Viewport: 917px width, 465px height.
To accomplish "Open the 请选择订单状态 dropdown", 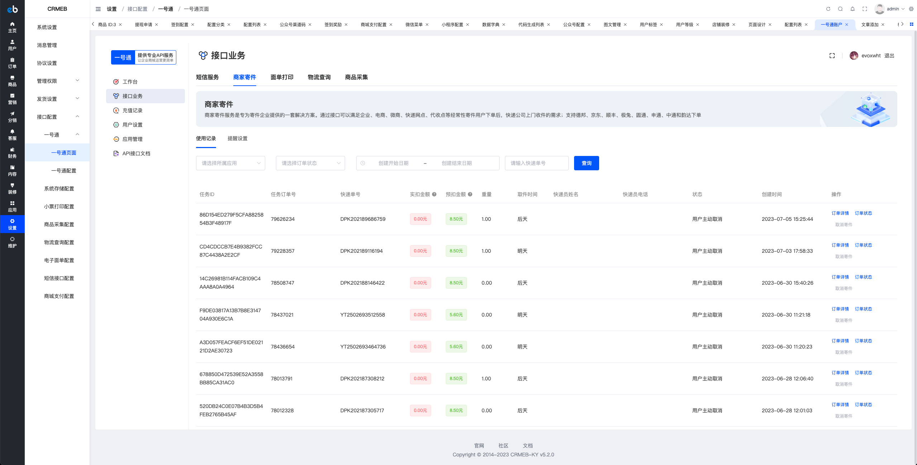I will [x=310, y=163].
